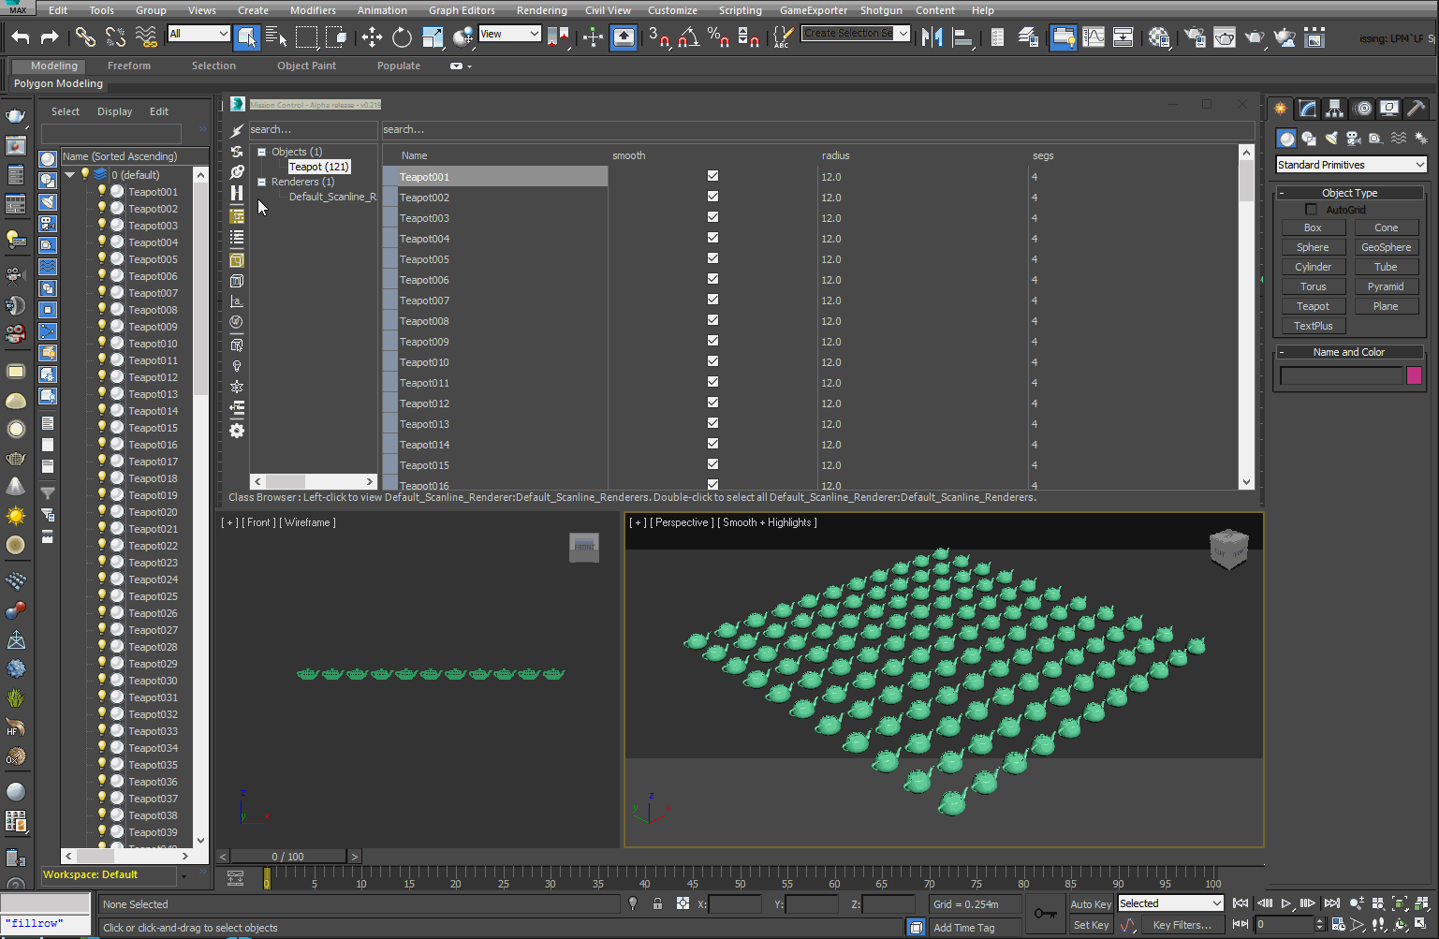
Task: Click the Set Keys large key icon
Action: [1045, 914]
